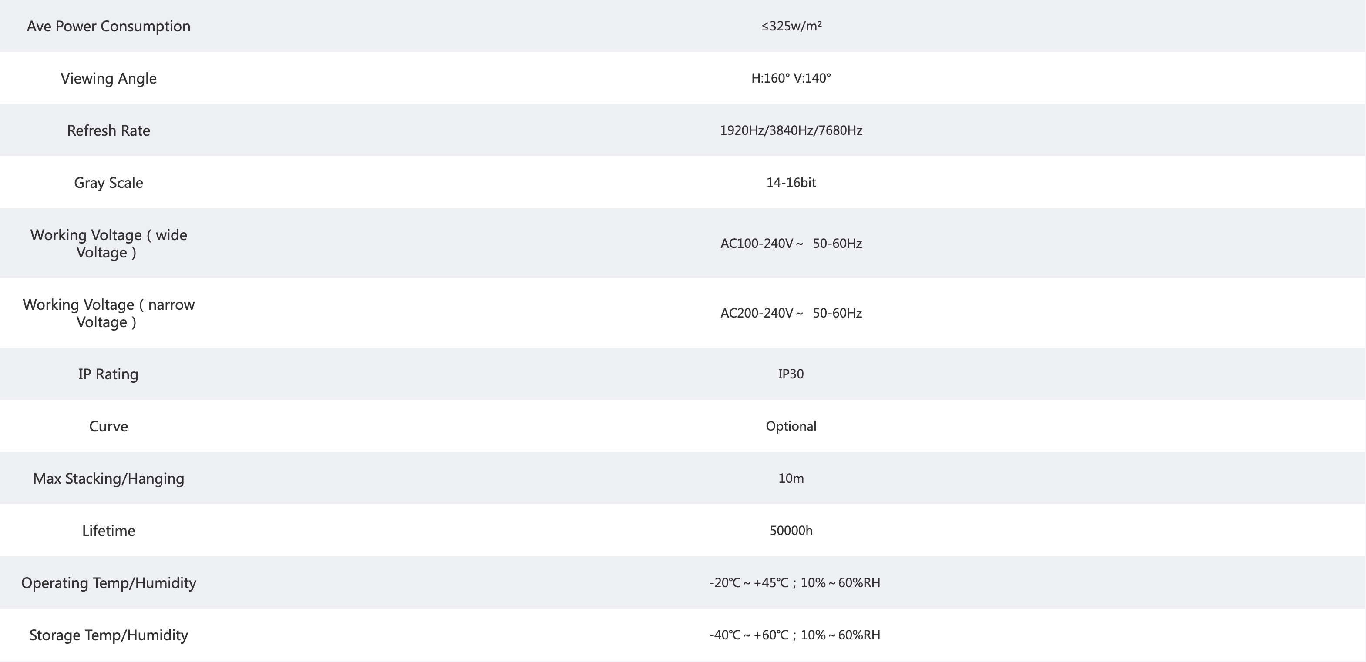Select the AC200-240V 50-60Hz value
This screenshot has height=662, width=1366.
pos(791,313)
